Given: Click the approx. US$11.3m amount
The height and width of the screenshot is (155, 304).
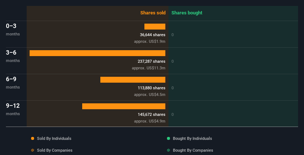Looking at the screenshot, I should pos(149,68).
